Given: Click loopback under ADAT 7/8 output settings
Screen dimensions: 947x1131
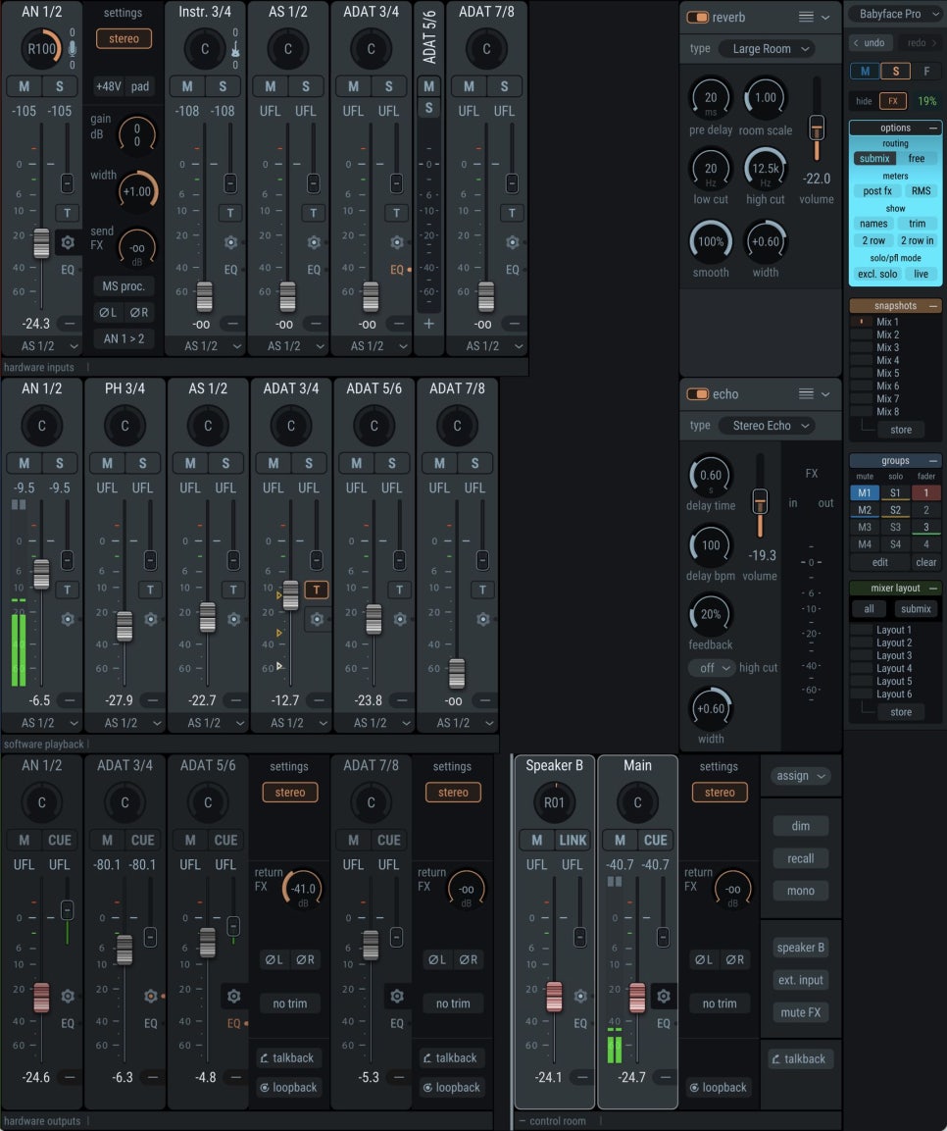Looking at the screenshot, I should pos(451,1087).
